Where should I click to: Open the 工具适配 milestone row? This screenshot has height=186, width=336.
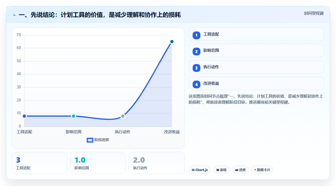click(x=256, y=34)
